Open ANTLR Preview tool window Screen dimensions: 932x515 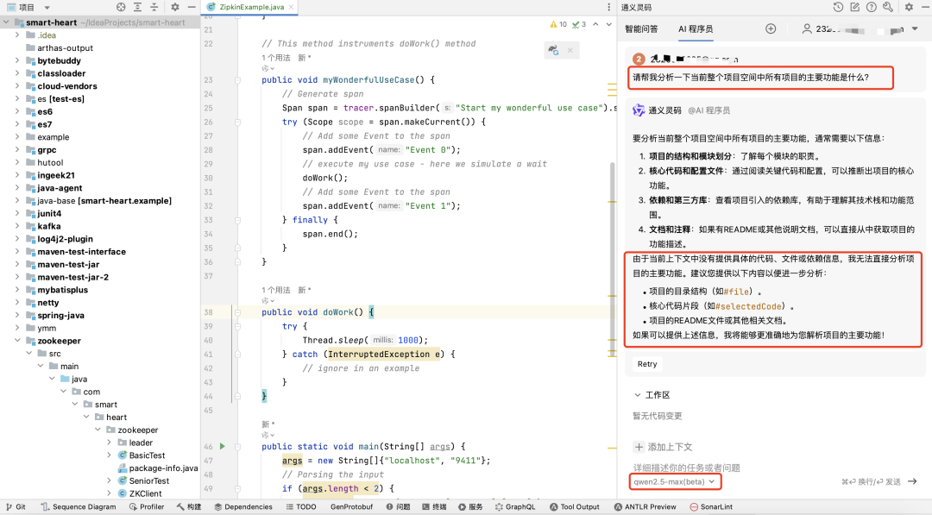(x=645, y=506)
